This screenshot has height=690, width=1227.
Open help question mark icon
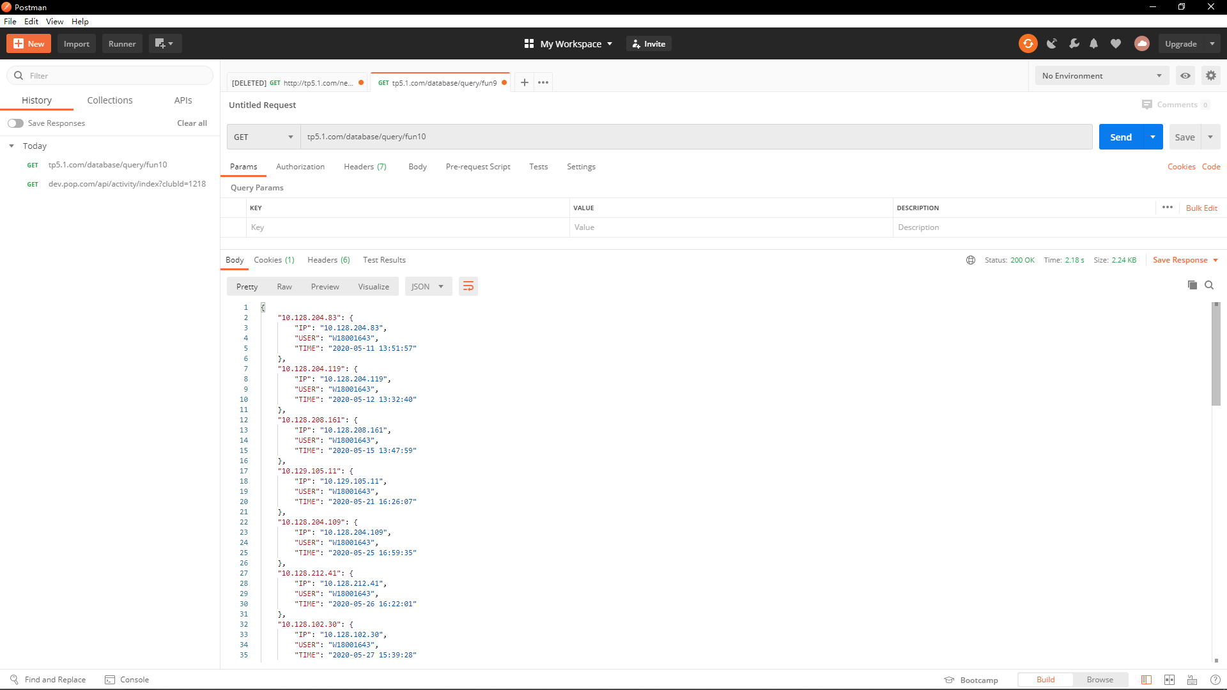[1215, 680]
